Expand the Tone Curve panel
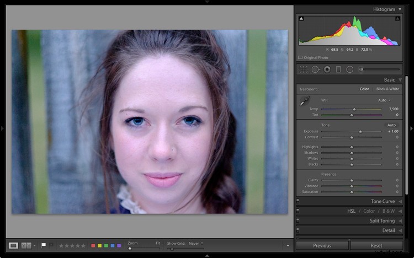Screen dimensions: 414x258 pos(400,201)
